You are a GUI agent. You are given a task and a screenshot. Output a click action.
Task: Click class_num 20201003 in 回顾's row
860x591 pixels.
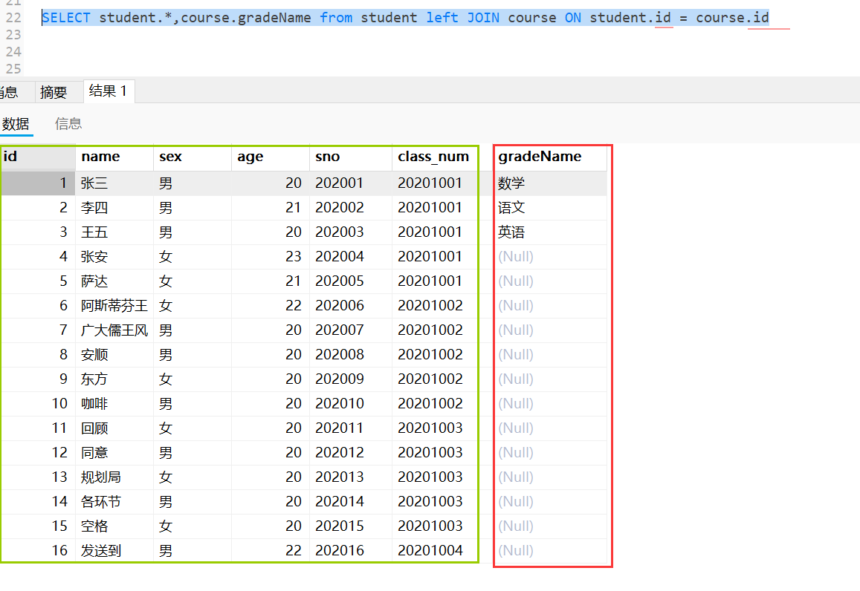(434, 428)
